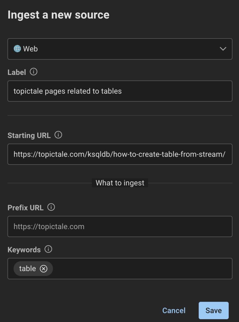The image size is (239, 322).
Task: Show the Starting URL info tooltip icon
Action: click(58, 135)
